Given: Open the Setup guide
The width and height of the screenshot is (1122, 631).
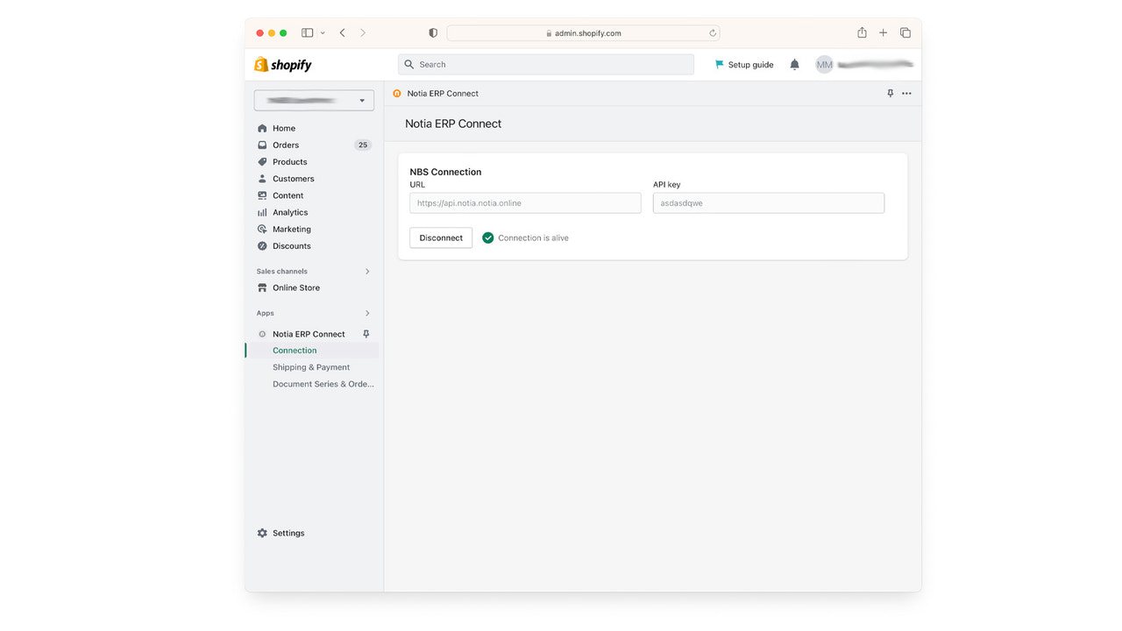Looking at the screenshot, I should (x=744, y=64).
